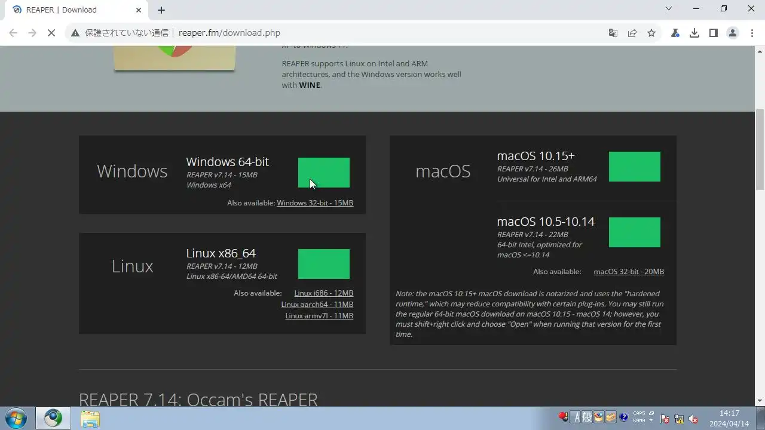
Task: Click the macOS 10.15+ green download button
Action: click(634, 167)
